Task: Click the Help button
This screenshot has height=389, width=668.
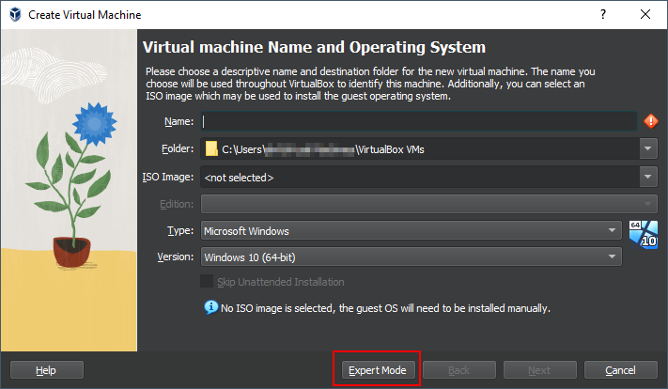Action: click(x=46, y=370)
